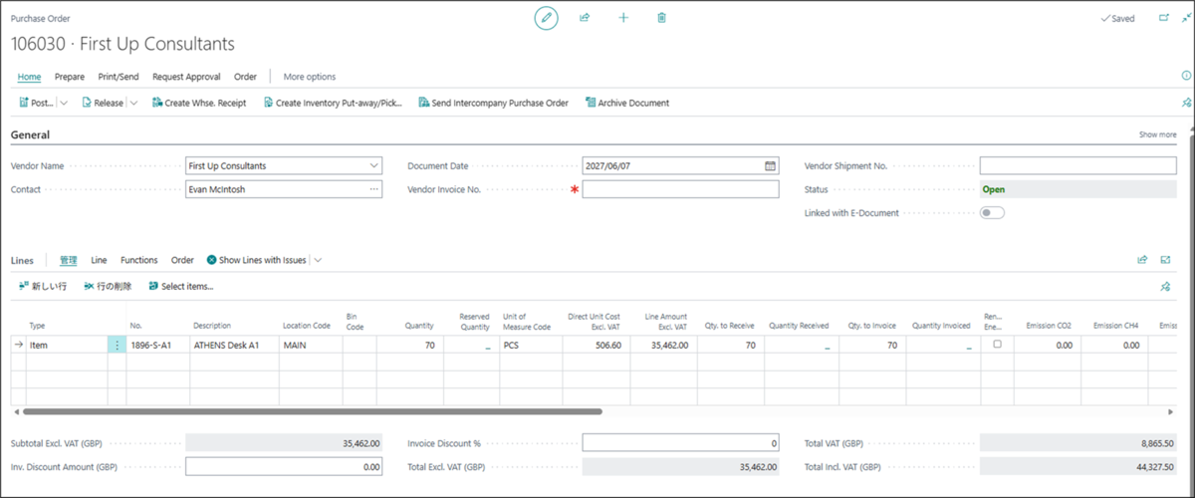Click the Vendor Invoice No. field
The image size is (1195, 498).
click(680, 188)
